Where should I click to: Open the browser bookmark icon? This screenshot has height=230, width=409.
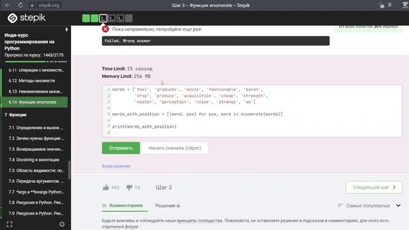click(390, 5)
